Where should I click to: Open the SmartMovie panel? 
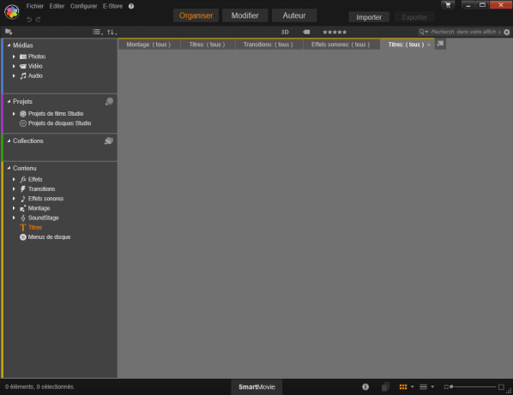(x=256, y=386)
